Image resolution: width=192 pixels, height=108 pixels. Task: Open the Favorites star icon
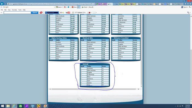(188, 4)
